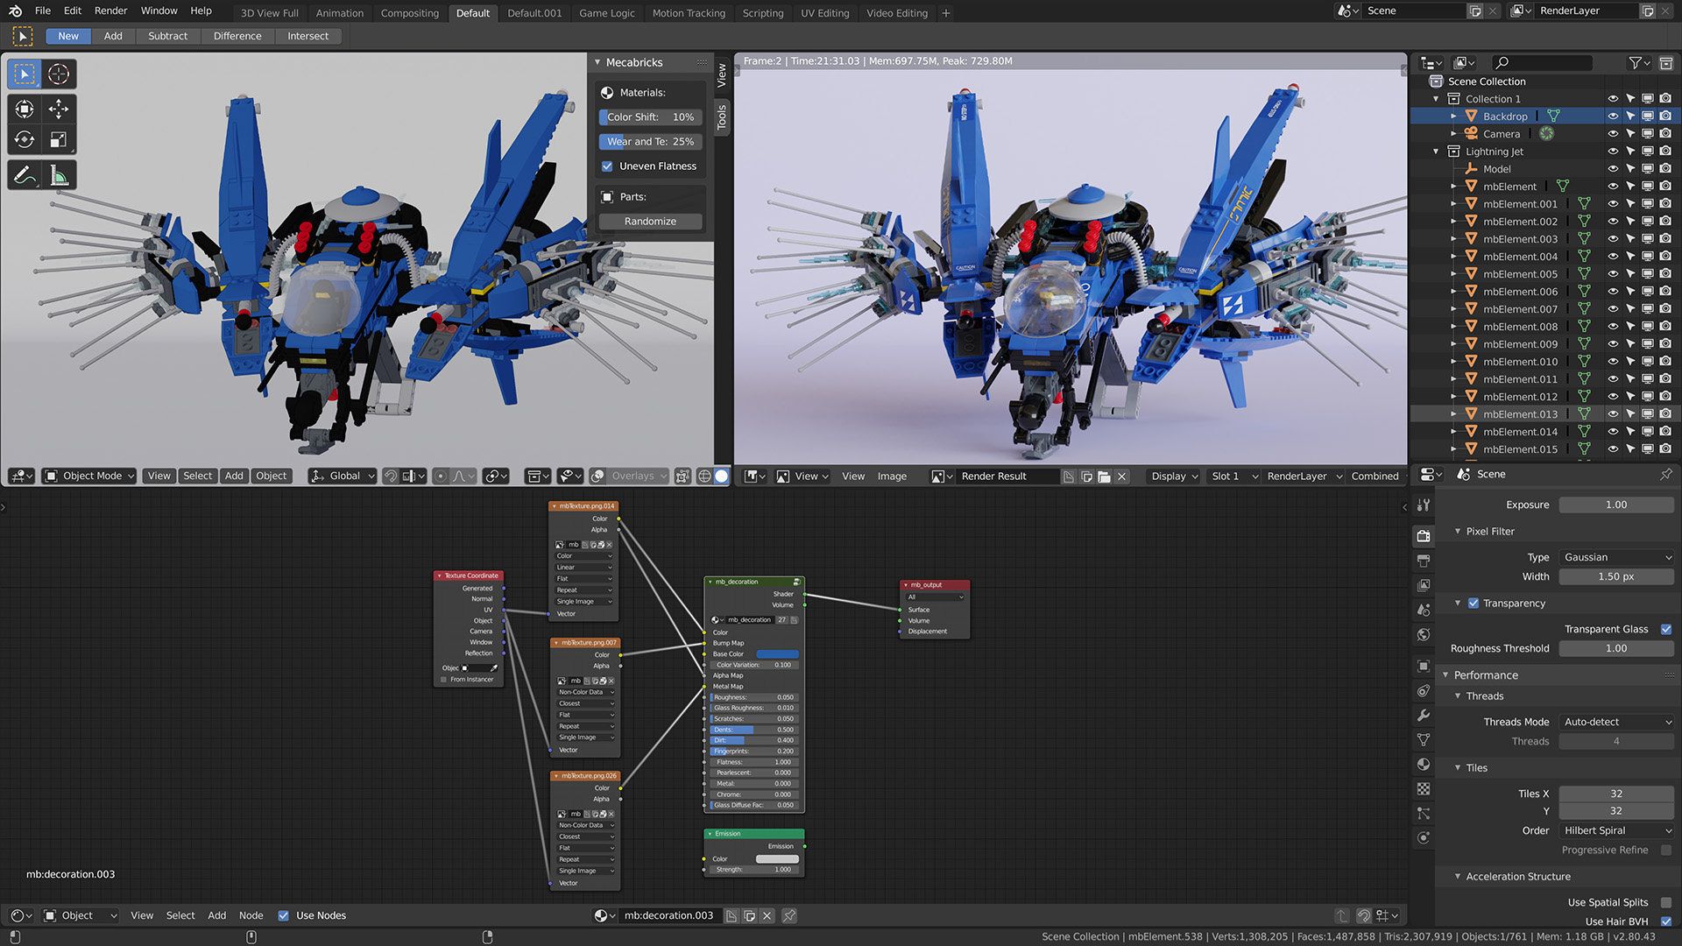The width and height of the screenshot is (1682, 946).
Task: Adjust the Color Shift slider
Action: 650,116
